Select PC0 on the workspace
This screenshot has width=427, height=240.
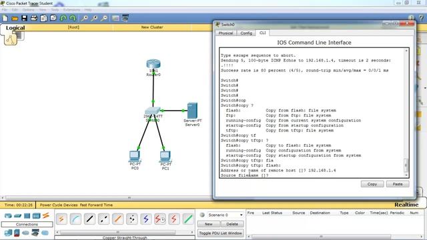click(135, 156)
